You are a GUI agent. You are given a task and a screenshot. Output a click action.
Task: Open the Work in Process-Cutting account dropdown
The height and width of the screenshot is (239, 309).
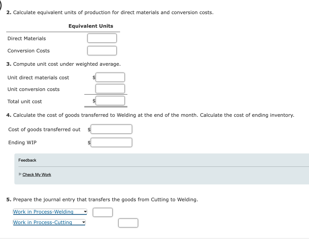point(49,222)
